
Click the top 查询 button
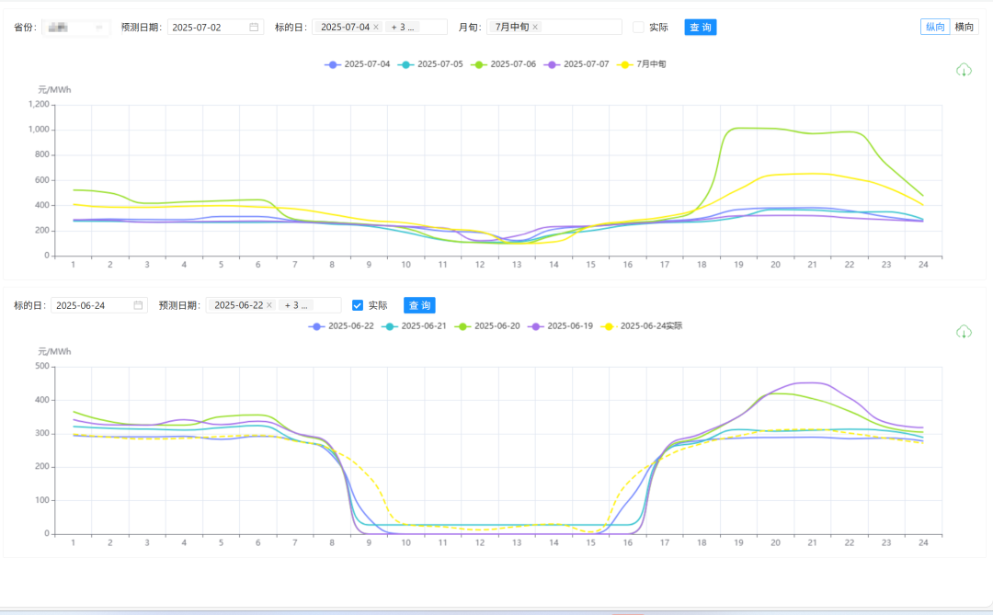(700, 28)
